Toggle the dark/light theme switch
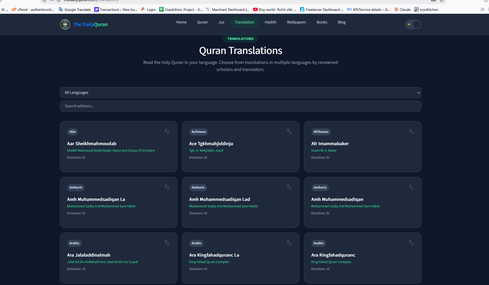This screenshot has width=489, height=285. [x=413, y=24]
